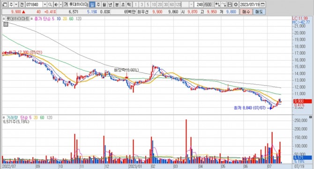Open the grid table icon on chart

(x=6, y=24)
